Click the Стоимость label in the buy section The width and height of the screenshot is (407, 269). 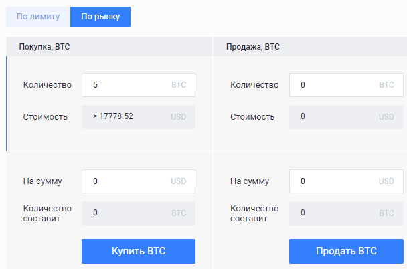[x=46, y=116]
